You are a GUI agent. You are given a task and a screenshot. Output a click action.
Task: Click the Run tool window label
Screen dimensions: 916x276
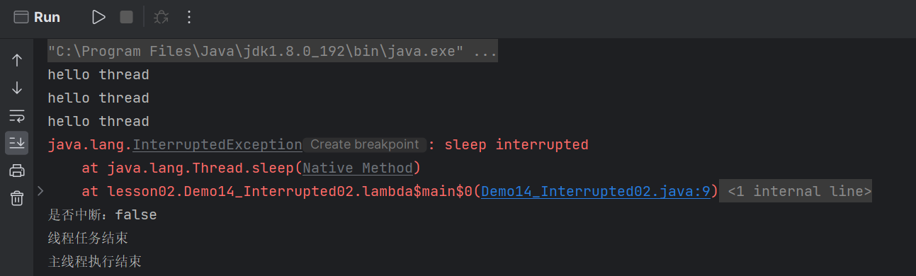pyautogui.click(x=47, y=18)
